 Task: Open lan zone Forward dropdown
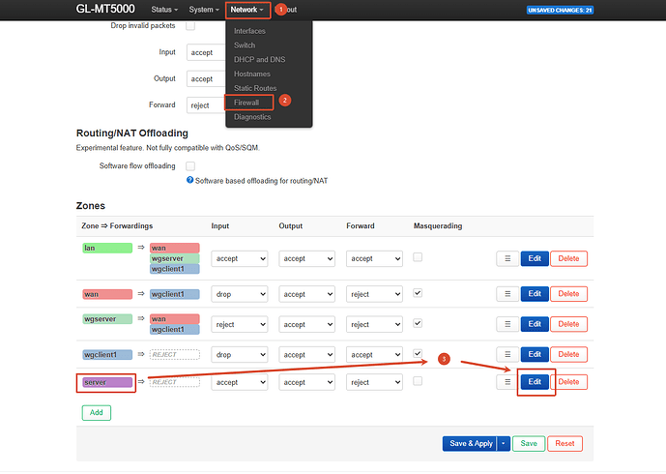pos(374,258)
